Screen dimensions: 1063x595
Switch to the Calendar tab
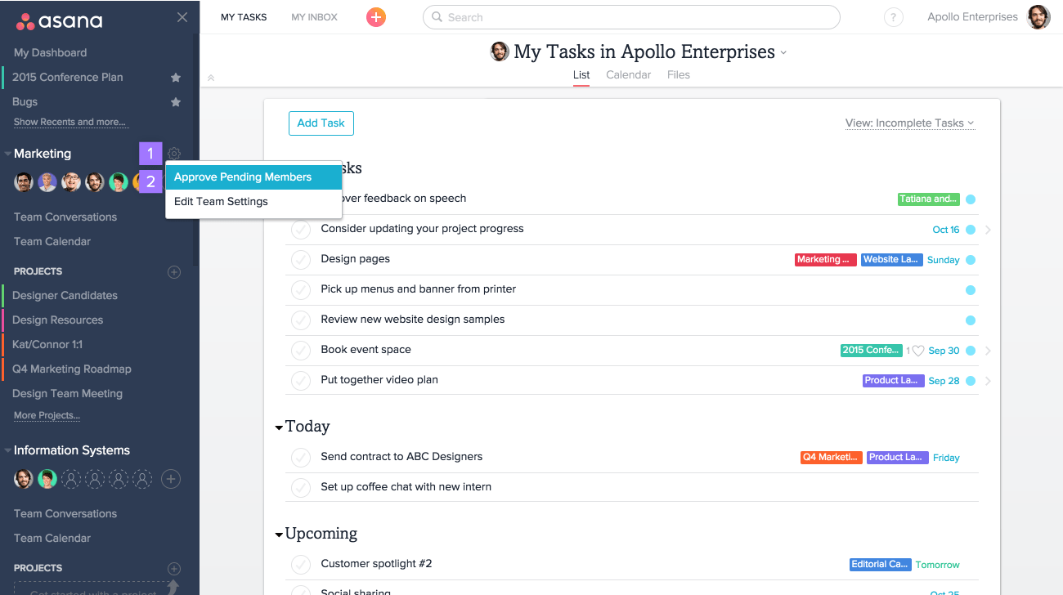(x=628, y=75)
